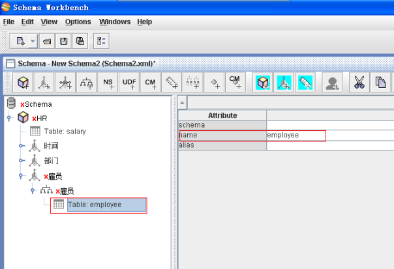Viewport: 394px width, 269px height.
Task: Click the Add Virtual Cube cyan icon
Action: (x=263, y=83)
